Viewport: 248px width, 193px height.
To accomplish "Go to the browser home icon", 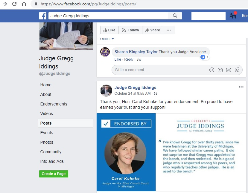I will click(x=24, y=4).
